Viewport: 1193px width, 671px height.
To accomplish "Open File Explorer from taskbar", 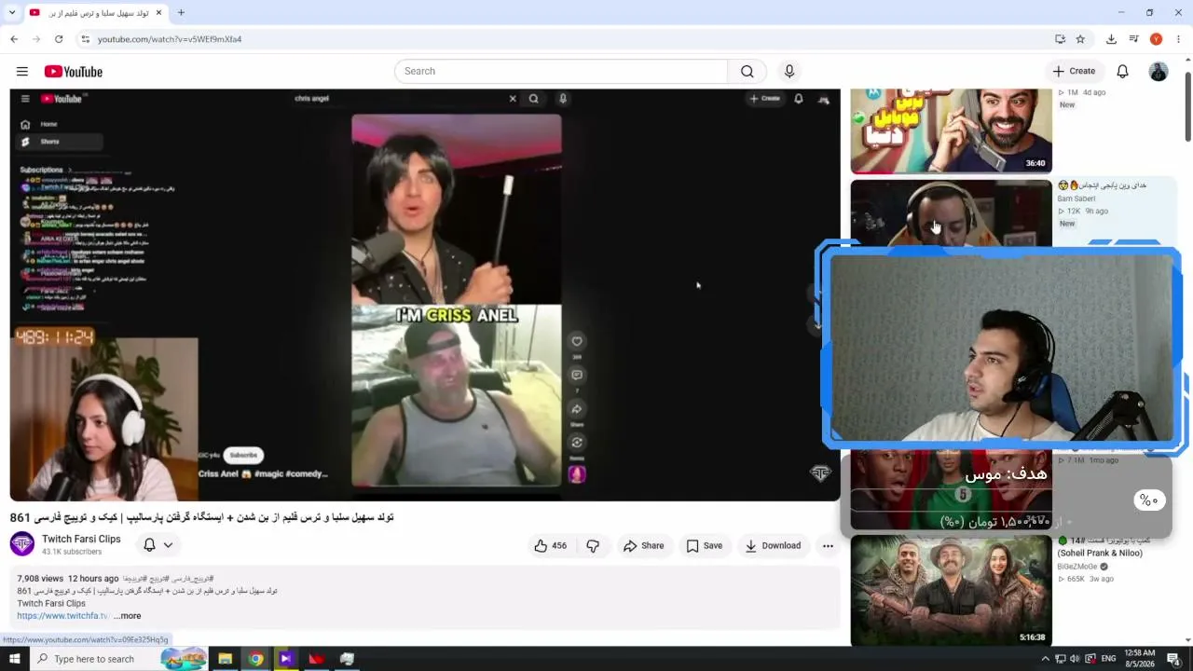I will pos(225,659).
